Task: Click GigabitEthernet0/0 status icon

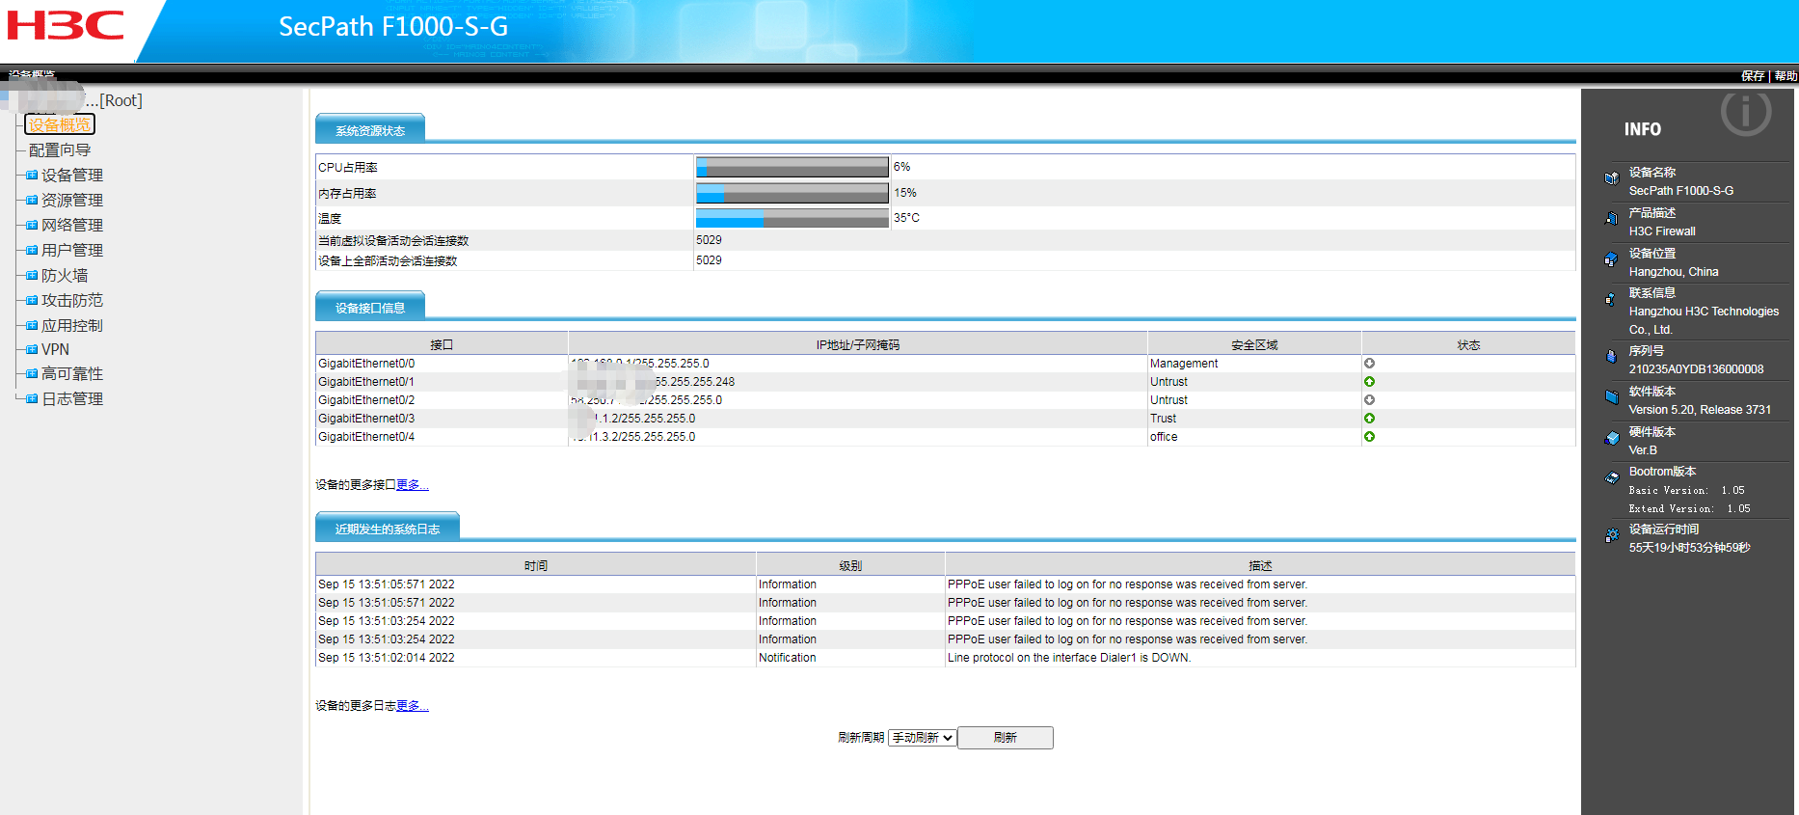Action: (1369, 364)
